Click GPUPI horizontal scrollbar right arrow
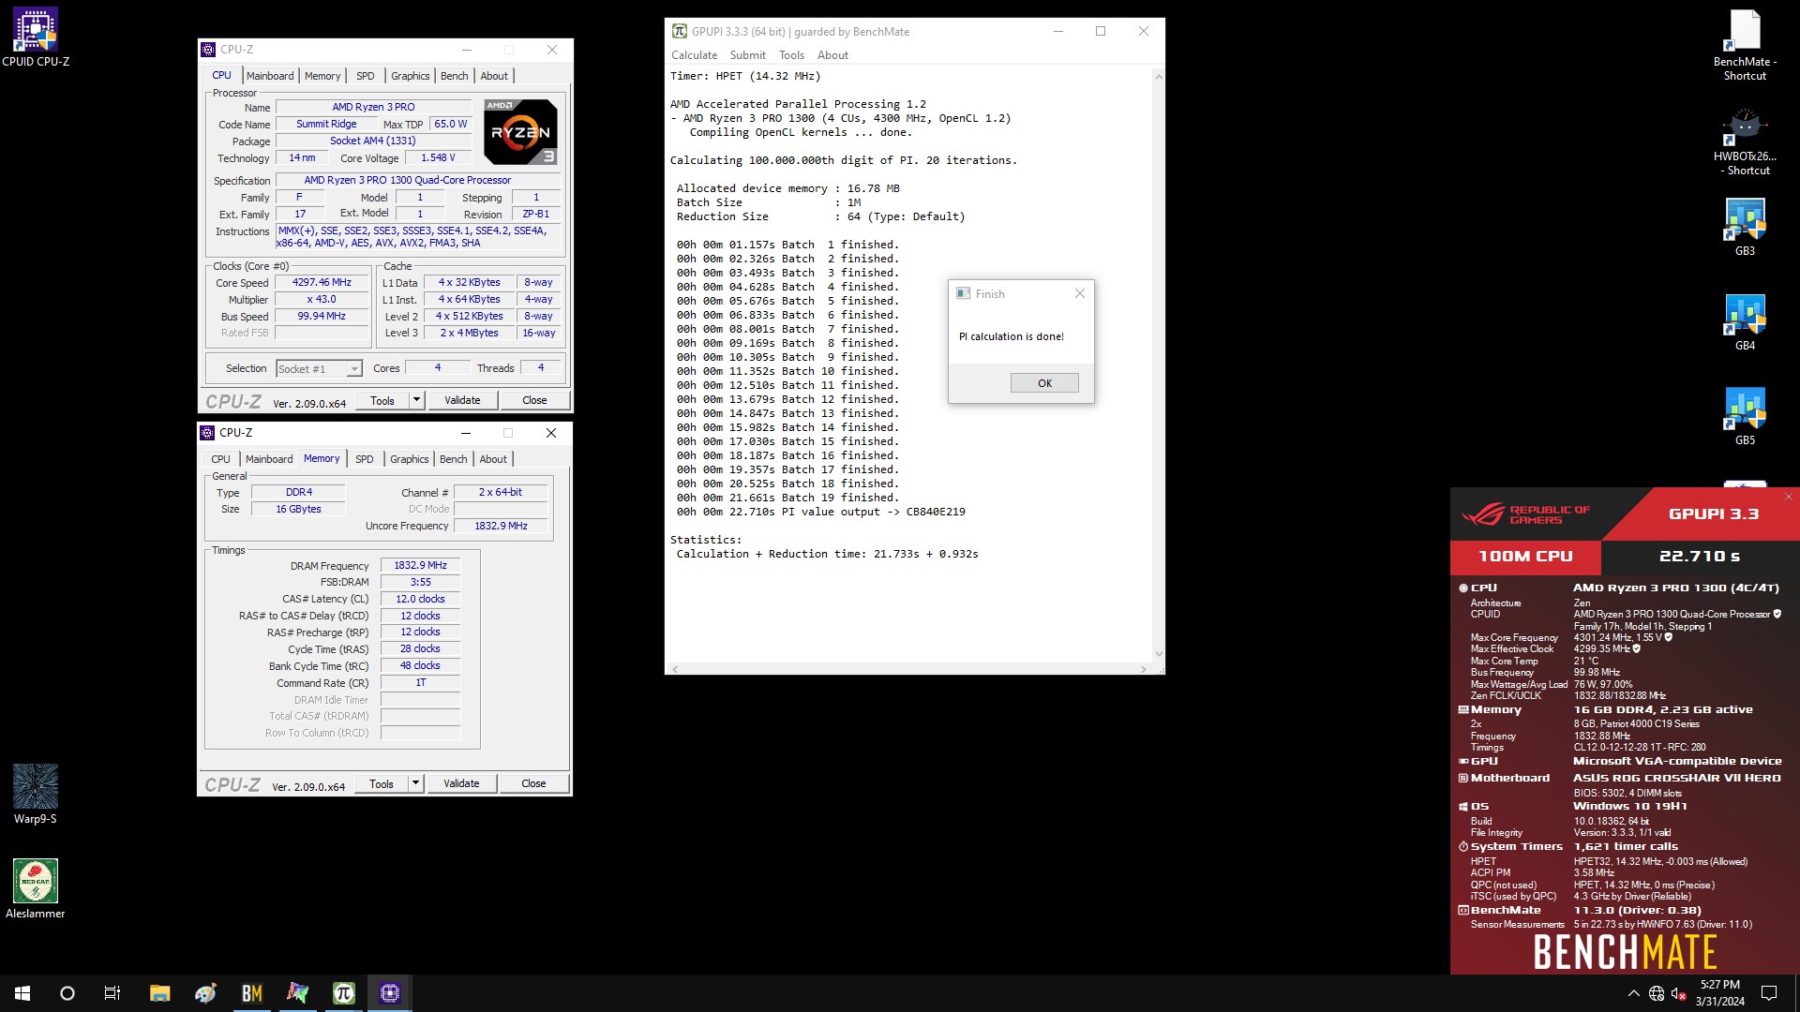The width and height of the screenshot is (1800, 1012). [1144, 669]
